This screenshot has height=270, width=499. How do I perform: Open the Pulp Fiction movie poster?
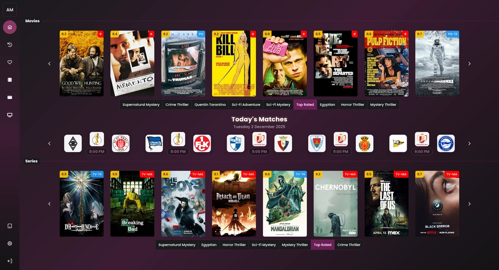click(386, 64)
